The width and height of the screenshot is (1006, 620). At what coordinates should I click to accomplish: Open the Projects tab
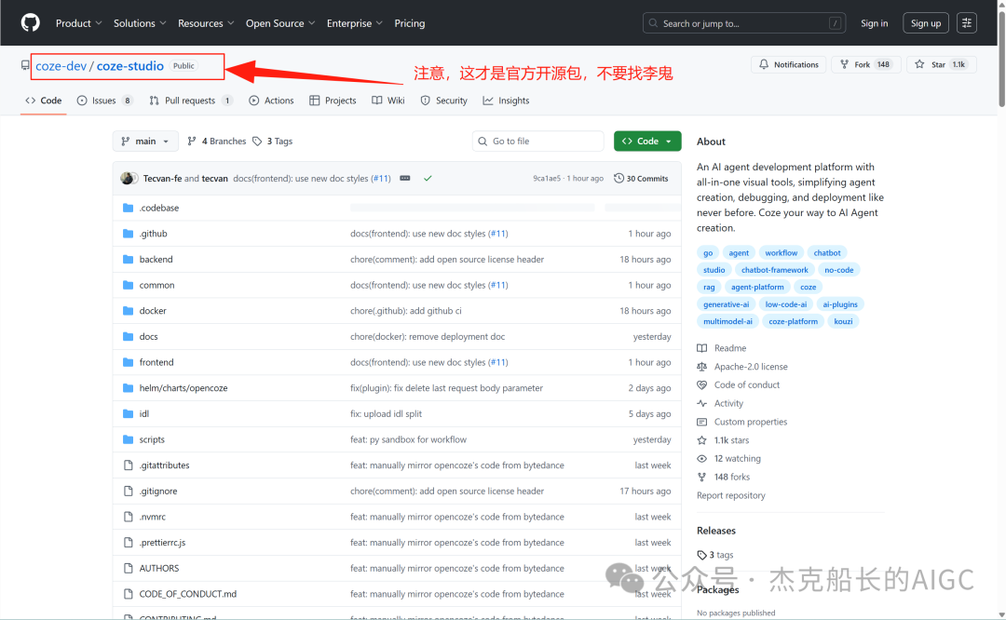click(x=333, y=101)
